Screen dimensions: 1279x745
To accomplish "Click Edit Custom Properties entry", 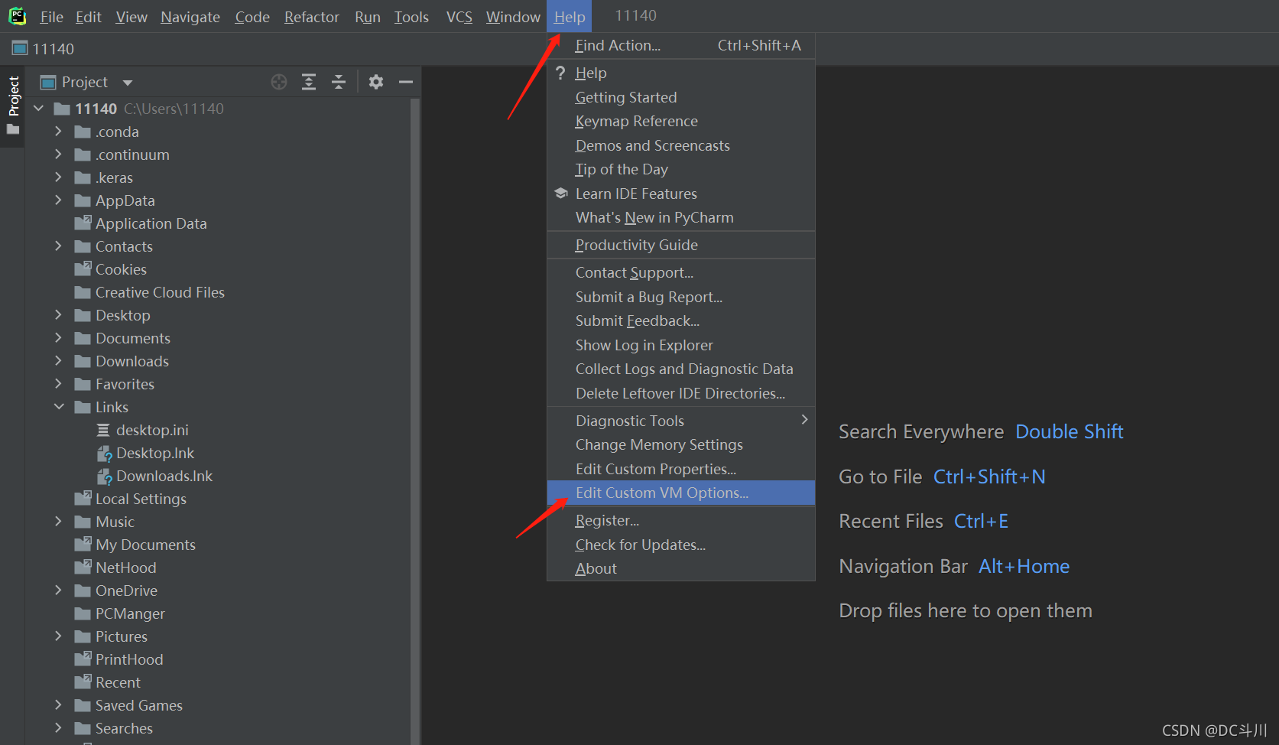I will (x=681, y=469).
